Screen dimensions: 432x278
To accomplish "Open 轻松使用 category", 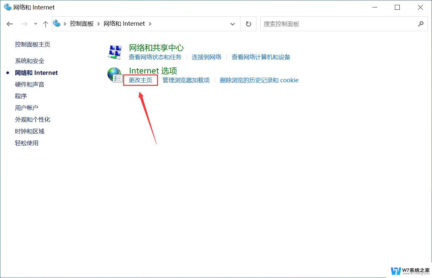I will 27,143.
